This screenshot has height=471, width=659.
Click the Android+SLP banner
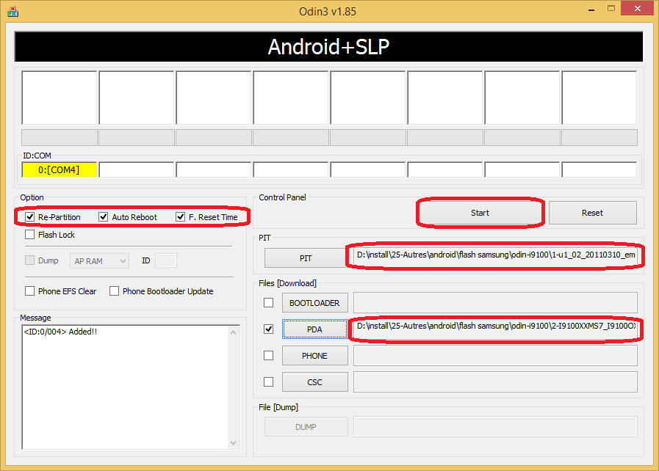tap(328, 47)
